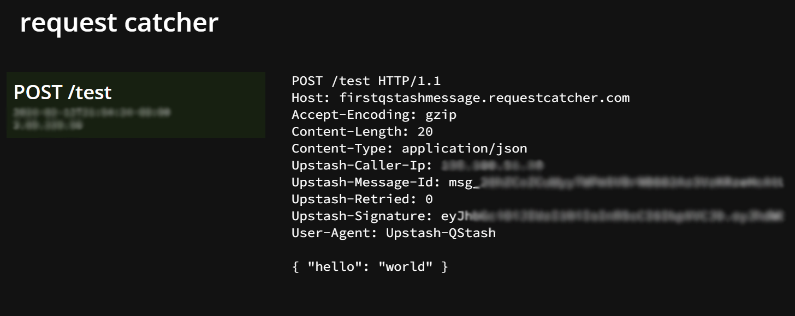Screen dimensions: 795x316
Task: Click the blurred timestamp under POST /test
Action: (92, 113)
